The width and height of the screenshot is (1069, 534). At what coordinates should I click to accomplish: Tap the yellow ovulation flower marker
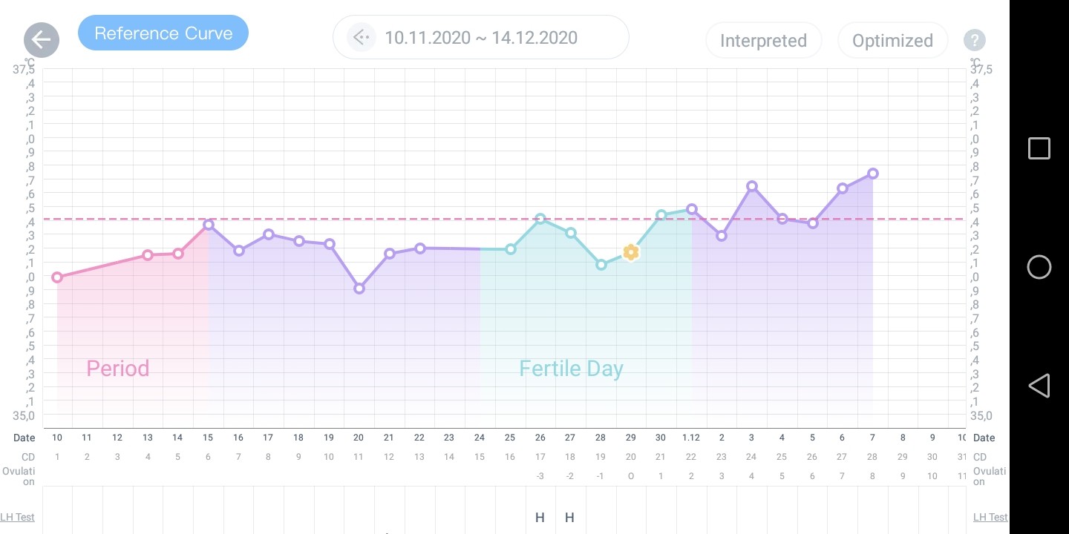click(x=630, y=252)
